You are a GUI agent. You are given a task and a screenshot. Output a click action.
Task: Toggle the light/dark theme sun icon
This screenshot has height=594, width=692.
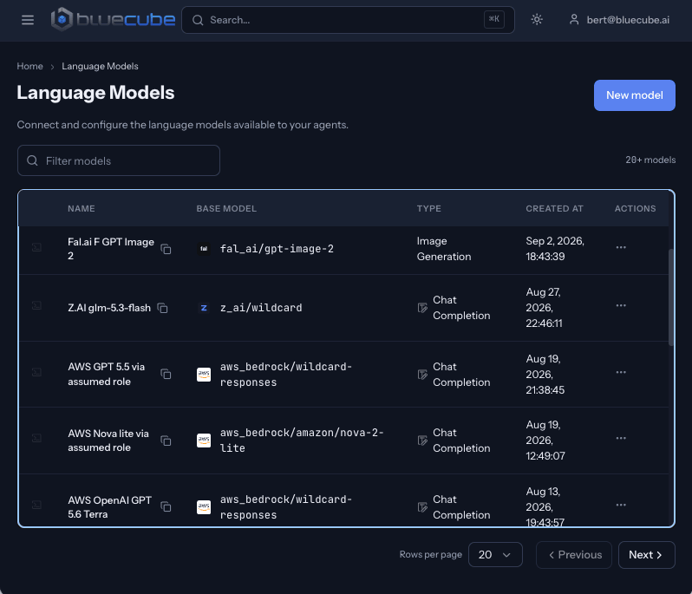click(537, 19)
